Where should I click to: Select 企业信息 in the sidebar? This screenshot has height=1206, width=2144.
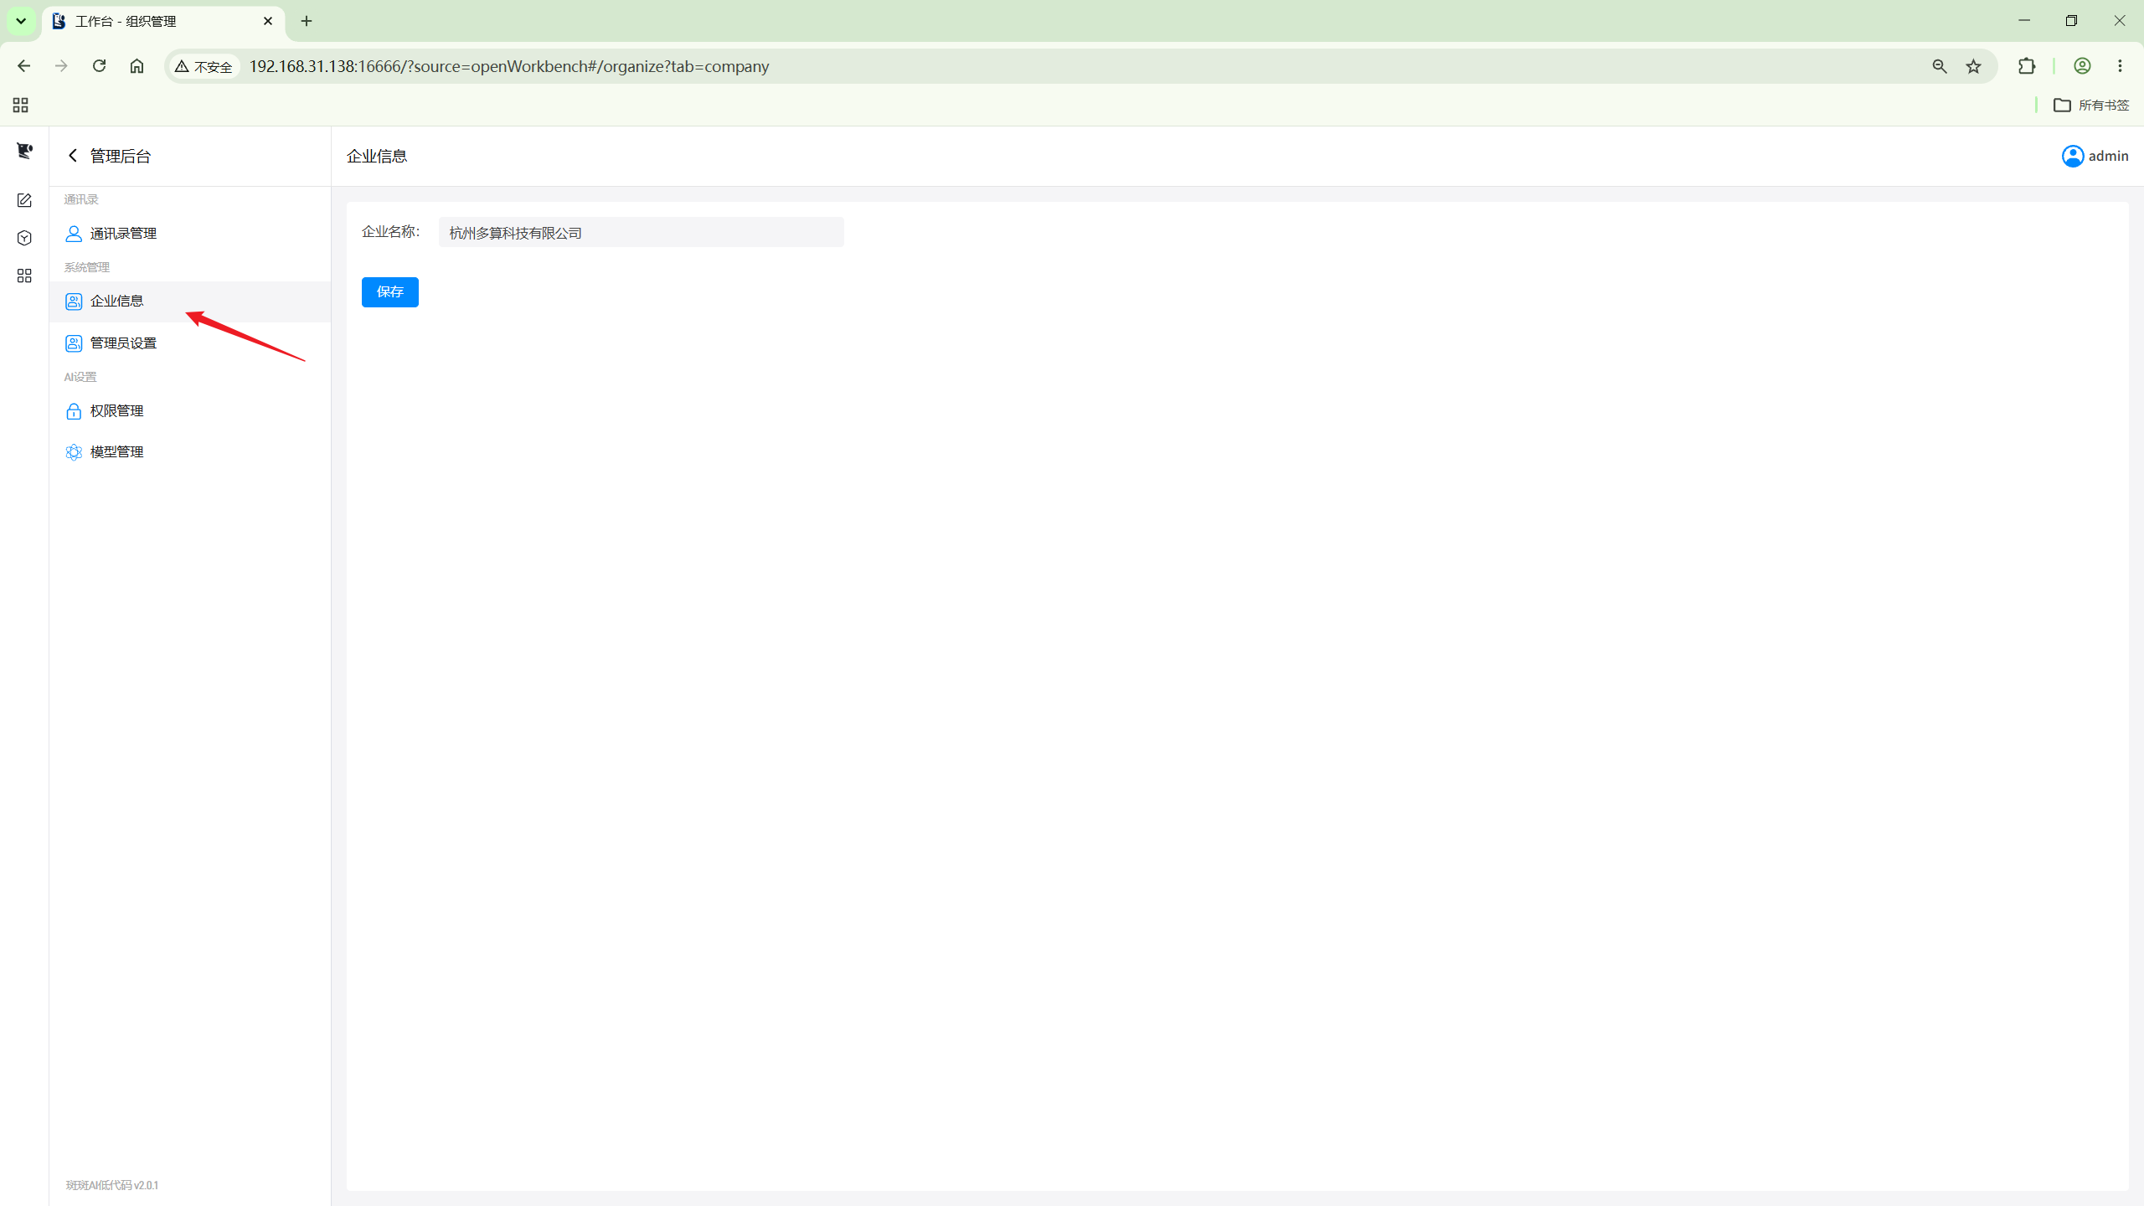tap(190, 301)
